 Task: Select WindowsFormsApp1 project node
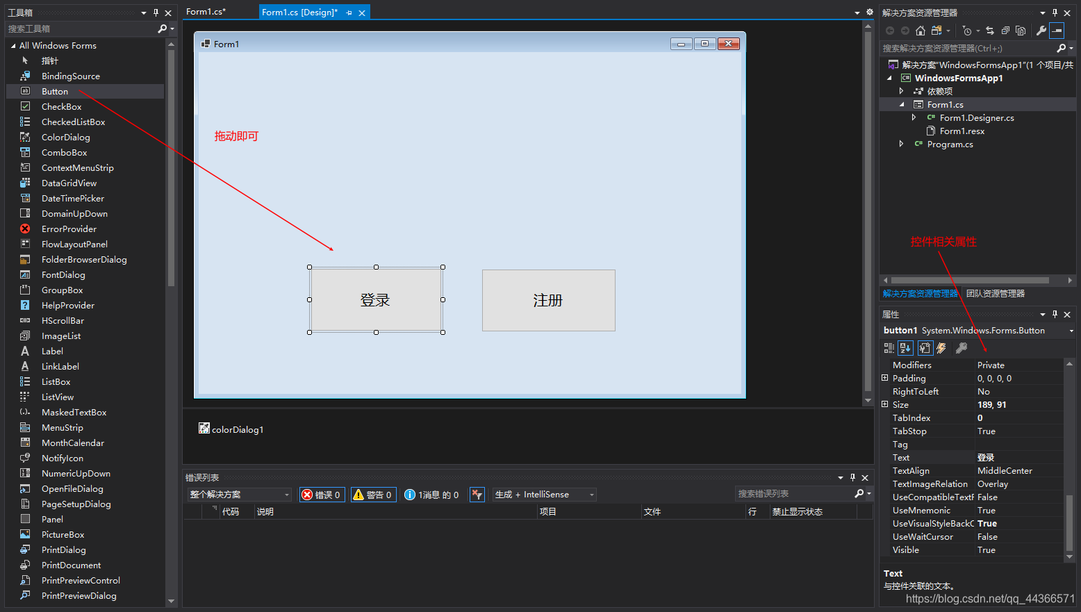958,78
